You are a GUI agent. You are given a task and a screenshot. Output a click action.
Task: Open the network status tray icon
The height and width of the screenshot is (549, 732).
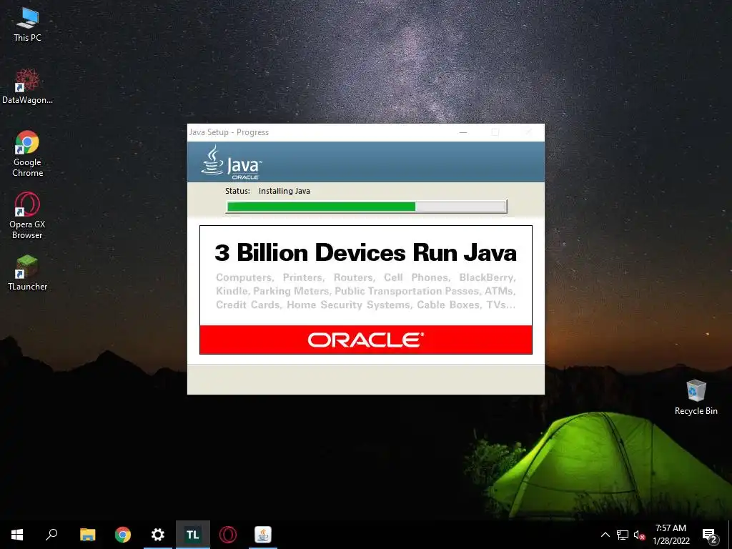623,535
